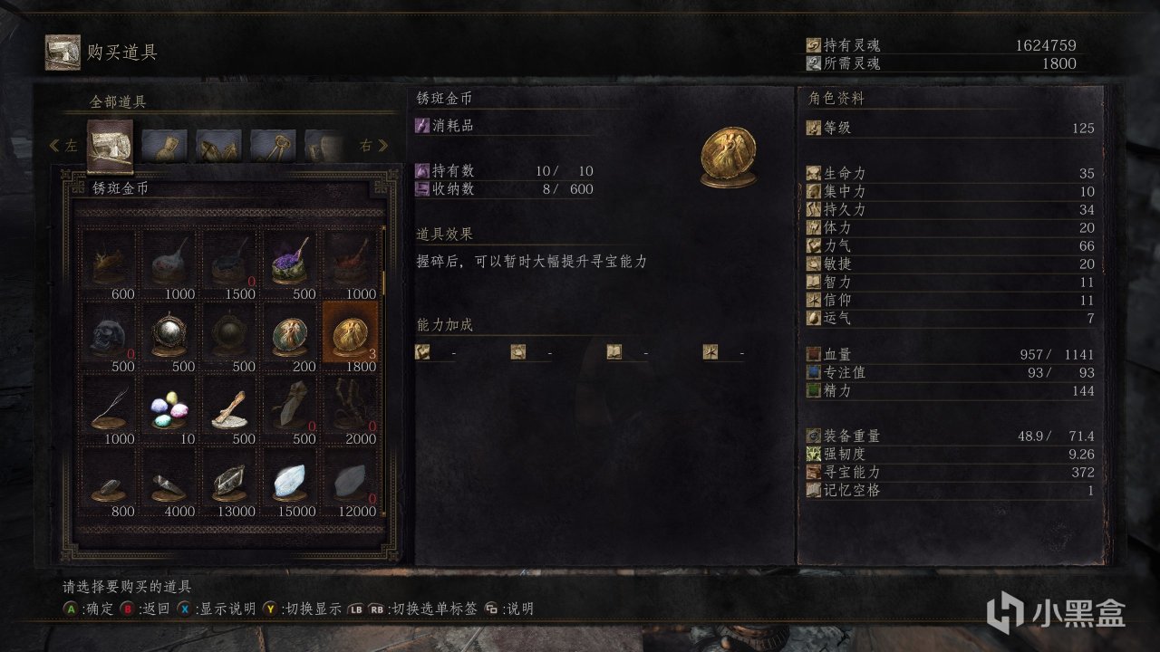Select the active all-items 全部道具 tab

(110, 145)
